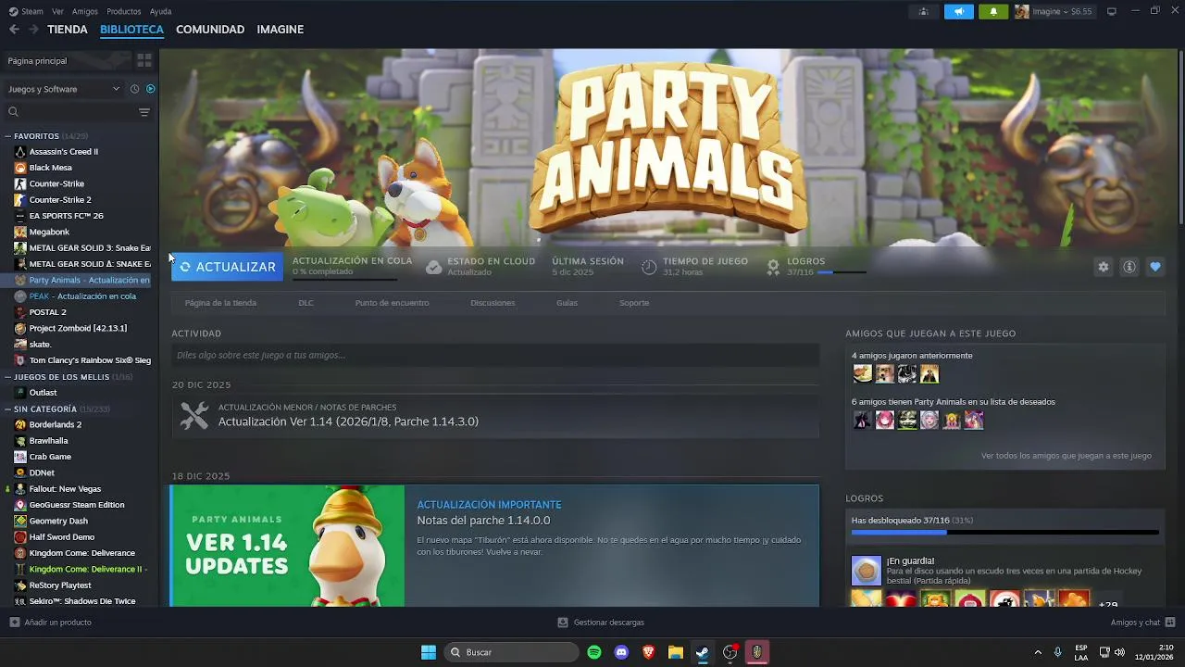Open Discord from the taskbar
Viewport: 1185px width, 667px height.
click(x=621, y=652)
